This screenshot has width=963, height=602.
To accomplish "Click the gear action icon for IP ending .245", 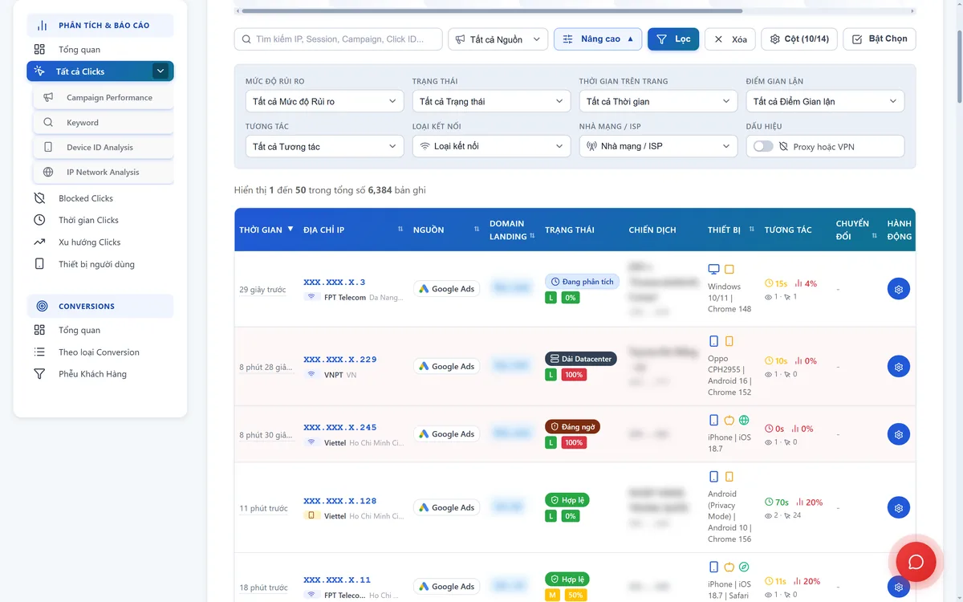I will click(x=899, y=434).
